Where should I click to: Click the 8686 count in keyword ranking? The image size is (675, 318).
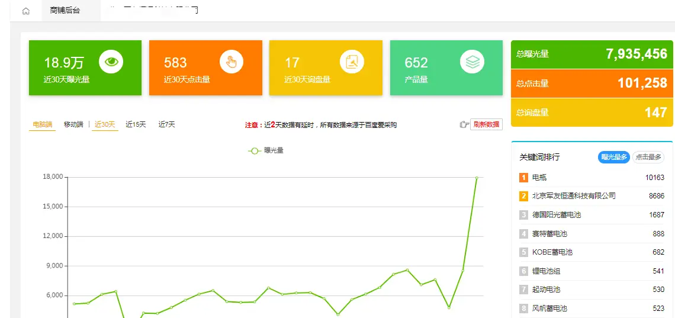point(657,196)
